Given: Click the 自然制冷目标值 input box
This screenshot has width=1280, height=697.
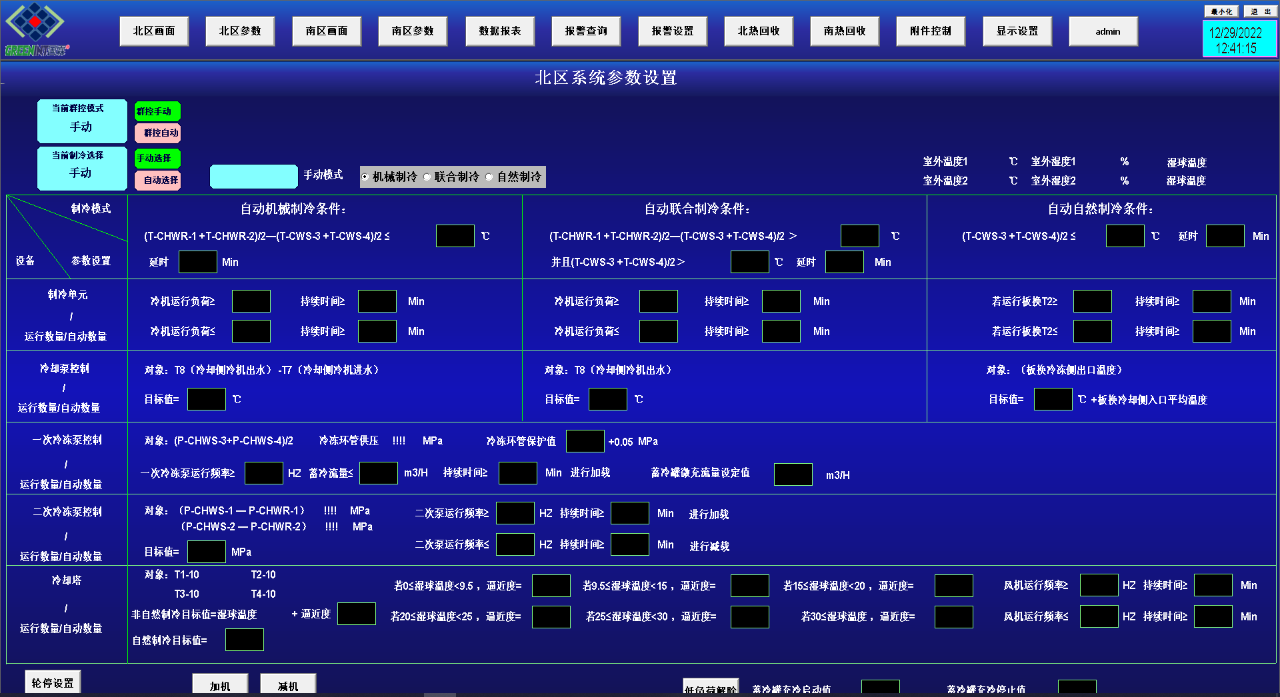Looking at the screenshot, I should [244, 640].
